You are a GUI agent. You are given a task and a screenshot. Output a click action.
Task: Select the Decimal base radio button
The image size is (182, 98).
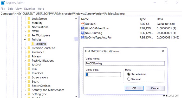(x=129, y=79)
